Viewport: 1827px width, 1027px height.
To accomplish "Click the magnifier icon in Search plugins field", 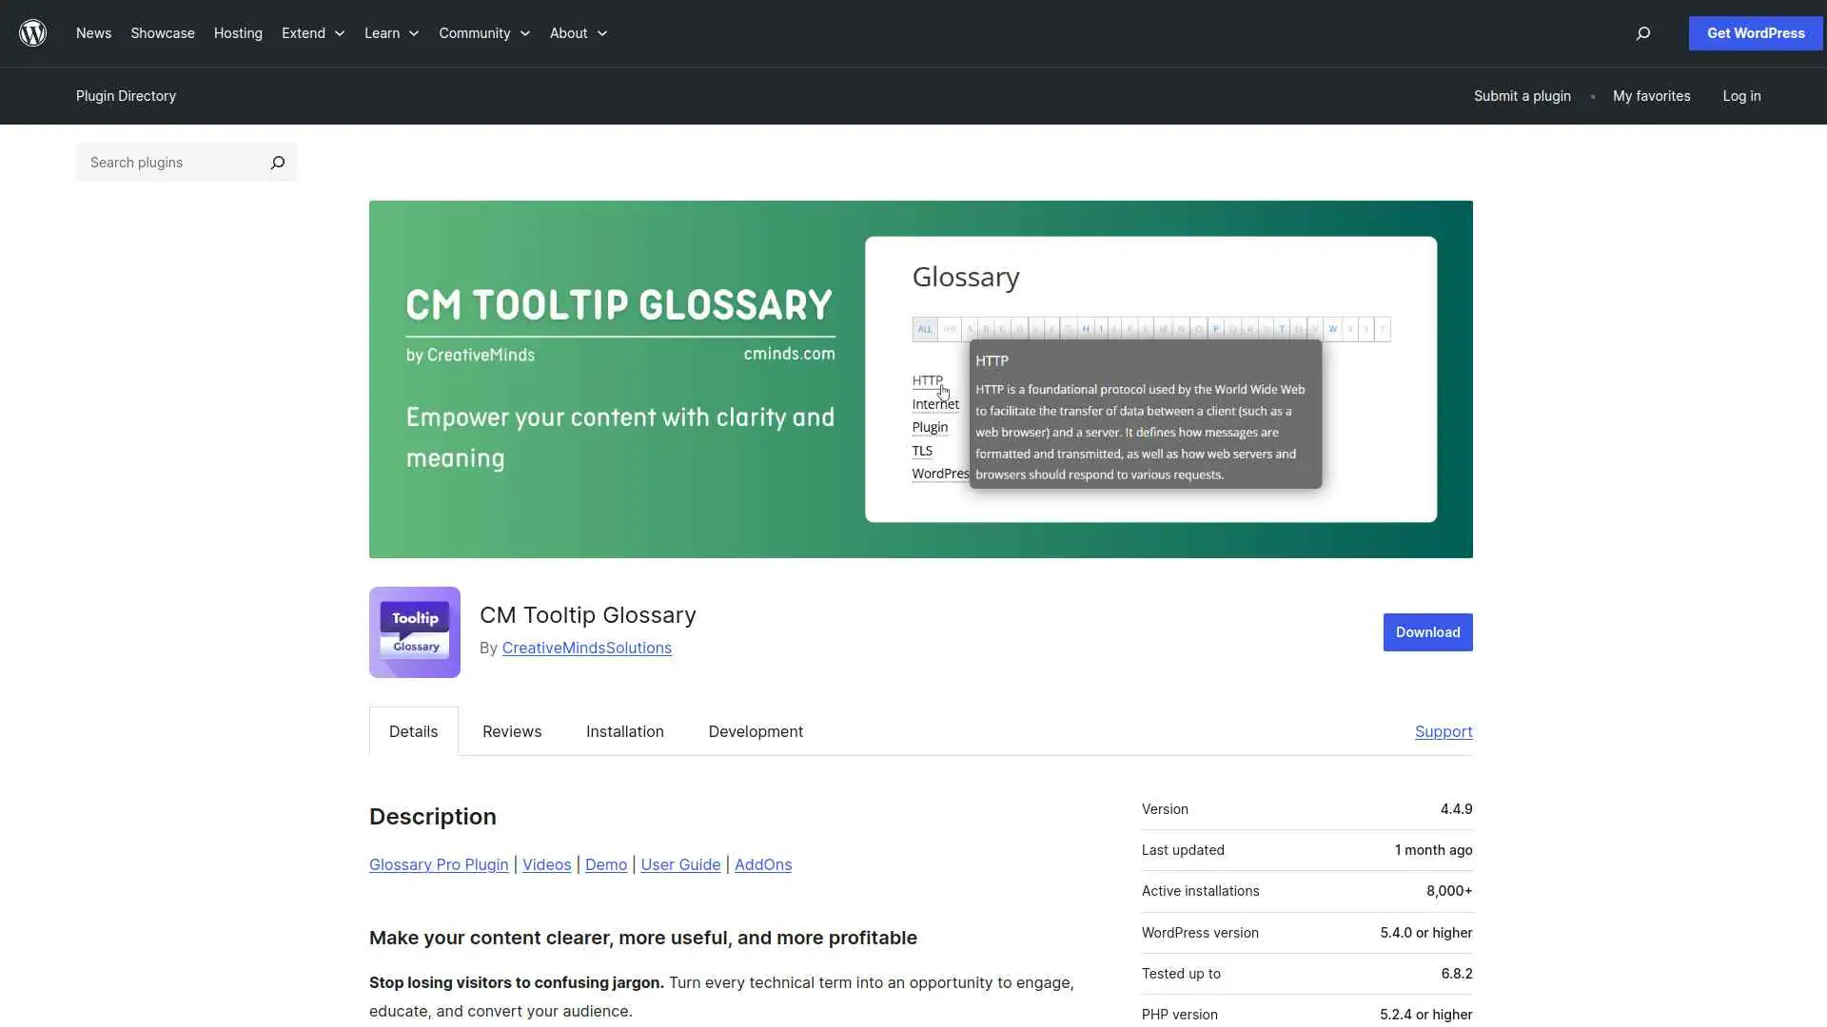I will 278,163.
